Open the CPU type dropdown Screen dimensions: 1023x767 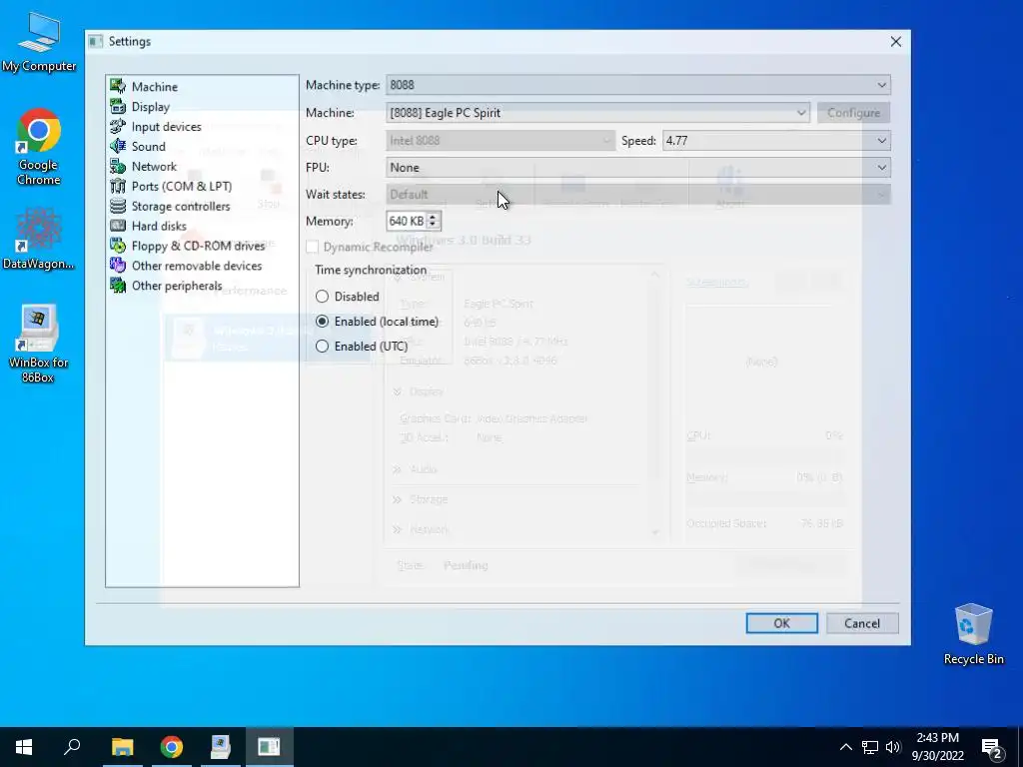[501, 140]
